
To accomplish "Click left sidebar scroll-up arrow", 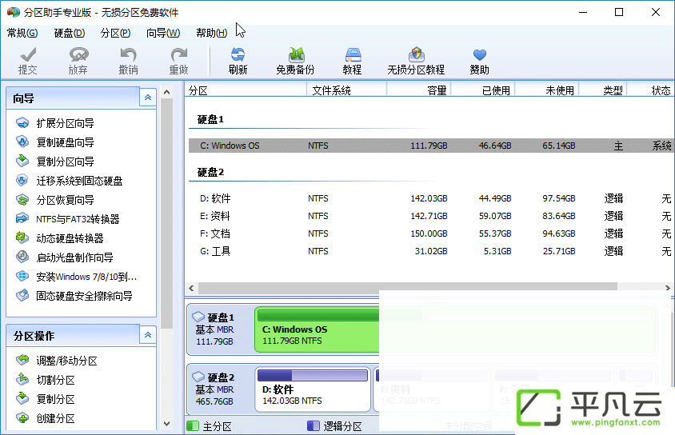I will (166, 92).
